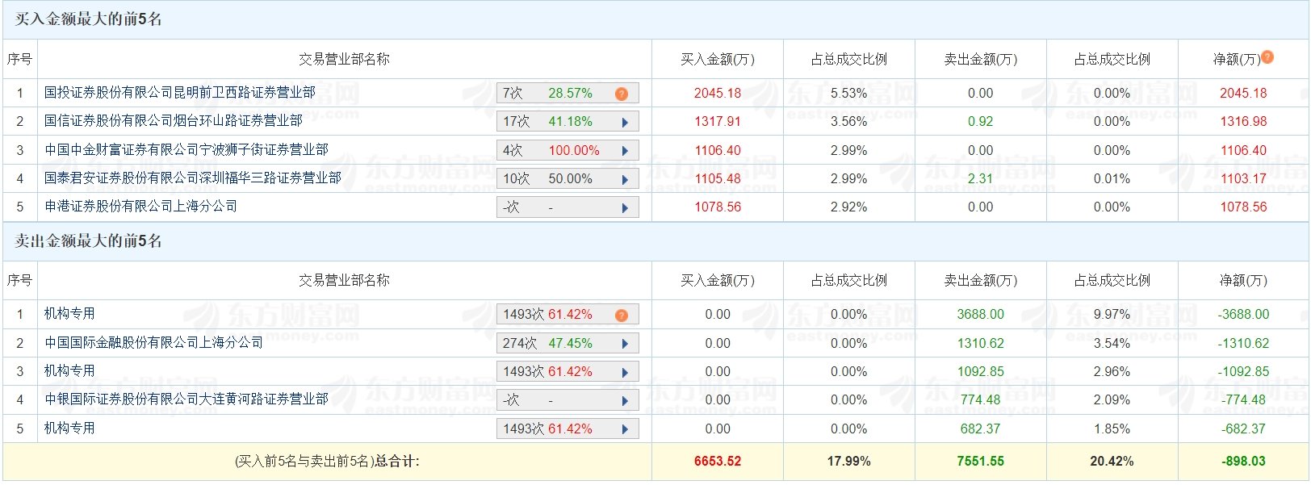Open 中银国际证券股份有限公司大连黄河路证券营业部 link
The image size is (1311, 485).
click(x=186, y=399)
